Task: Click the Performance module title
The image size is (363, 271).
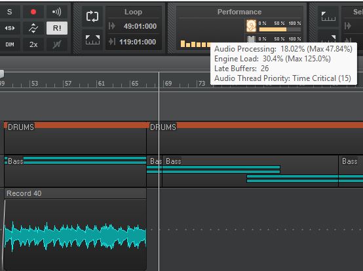Action: (239, 12)
